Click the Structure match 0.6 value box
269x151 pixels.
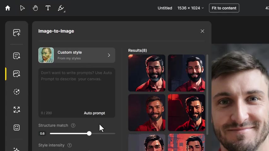coord(42,133)
